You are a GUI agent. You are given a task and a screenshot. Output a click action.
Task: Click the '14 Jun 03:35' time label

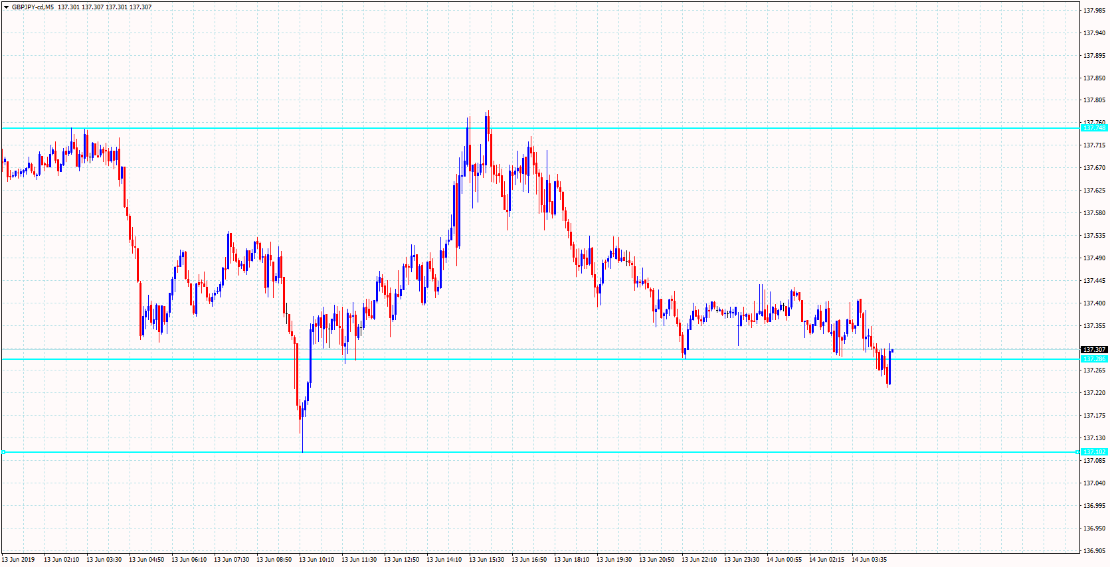tap(869, 560)
